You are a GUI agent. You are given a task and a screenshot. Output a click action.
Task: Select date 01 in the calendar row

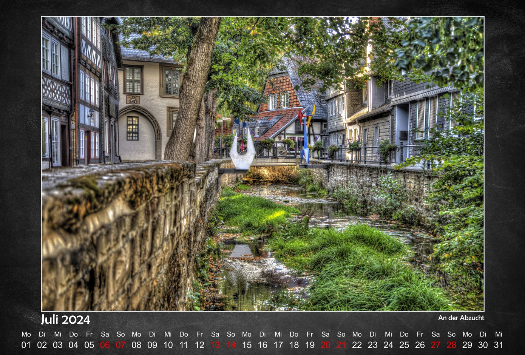[26, 345]
